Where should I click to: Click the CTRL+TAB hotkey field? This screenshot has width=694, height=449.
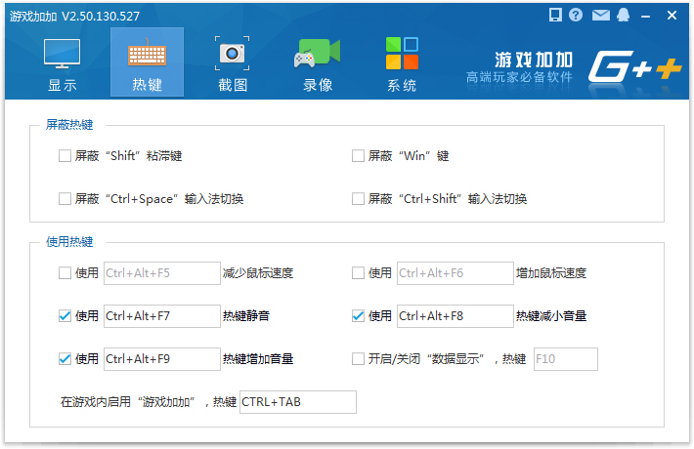point(298,402)
